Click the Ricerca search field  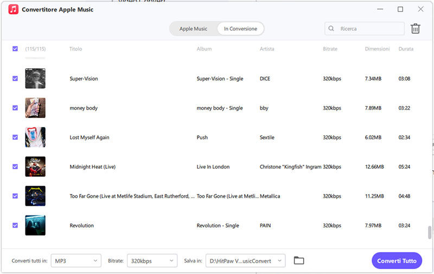point(364,29)
